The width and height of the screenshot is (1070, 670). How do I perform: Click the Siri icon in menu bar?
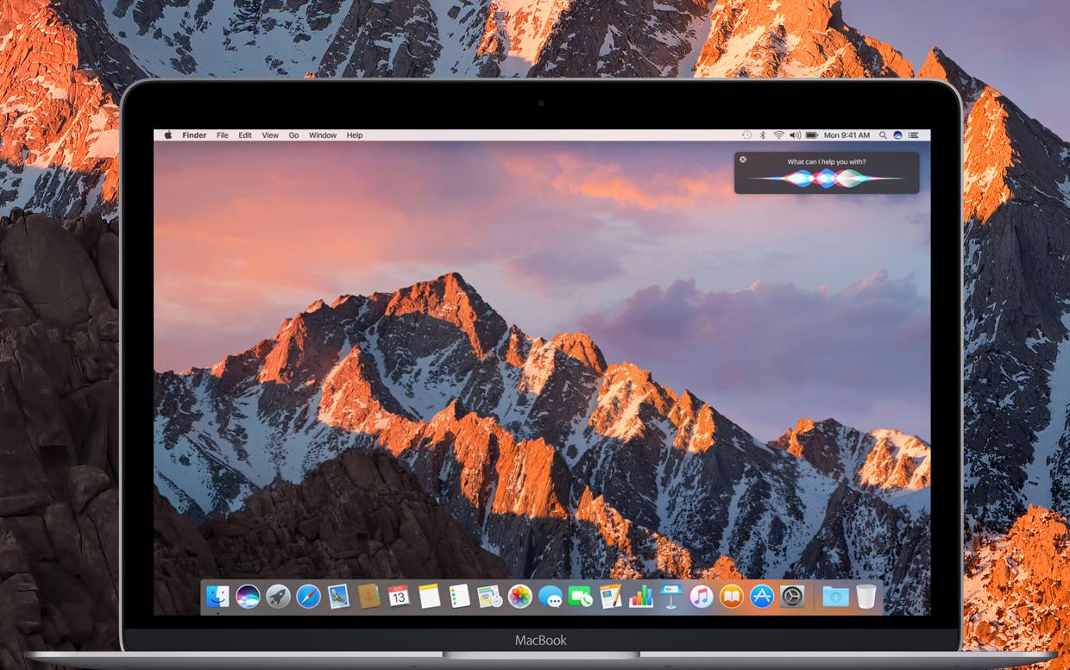(x=898, y=135)
